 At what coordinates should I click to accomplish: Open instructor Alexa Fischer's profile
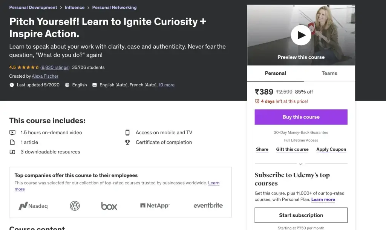[x=45, y=76]
